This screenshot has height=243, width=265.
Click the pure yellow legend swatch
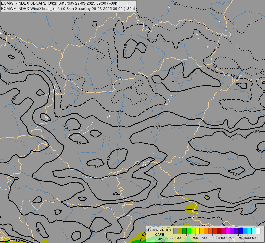click(x=198, y=231)
